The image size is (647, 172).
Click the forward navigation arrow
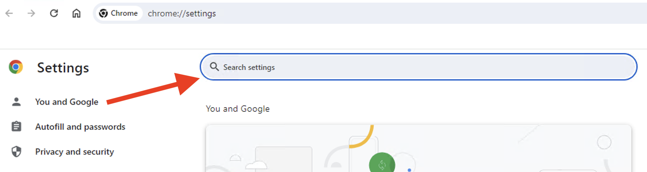(31, 13)
